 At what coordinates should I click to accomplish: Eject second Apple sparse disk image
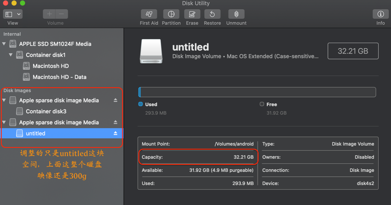point(115,122)
